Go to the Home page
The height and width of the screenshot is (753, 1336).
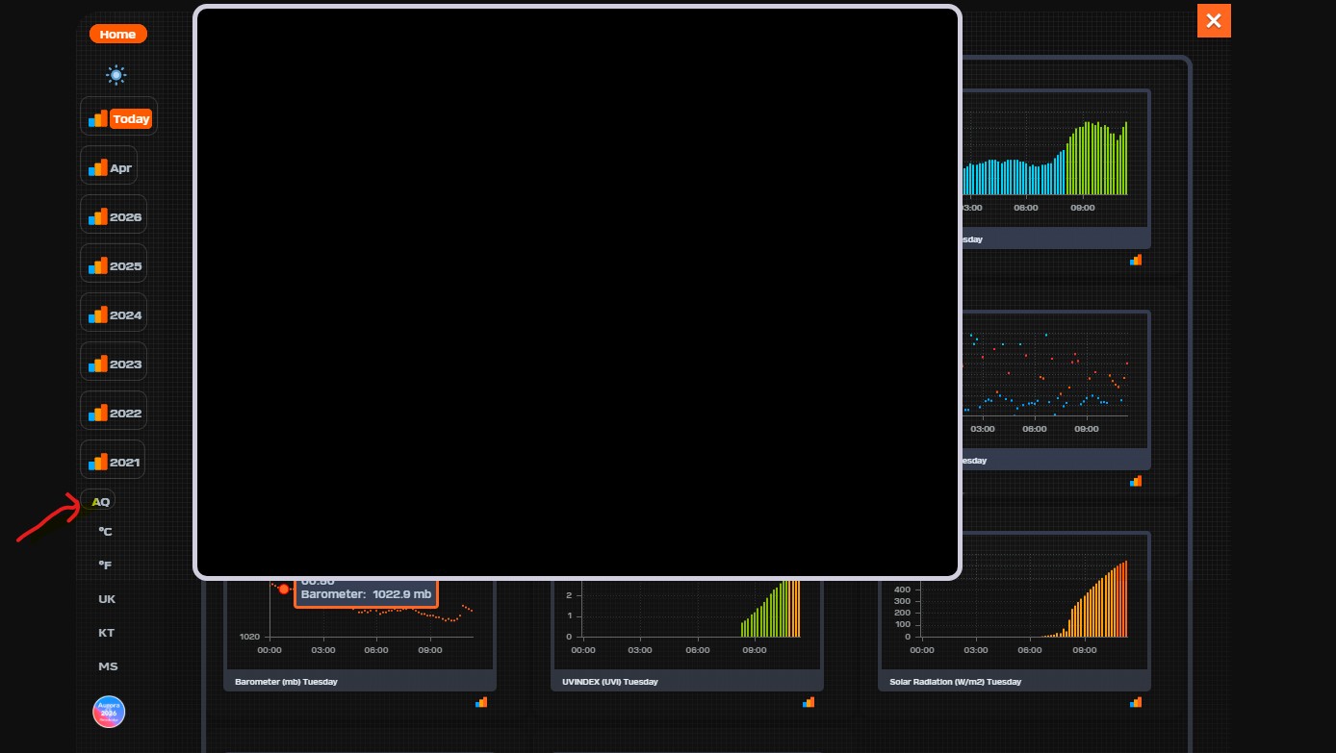click(x=117, y=35)
